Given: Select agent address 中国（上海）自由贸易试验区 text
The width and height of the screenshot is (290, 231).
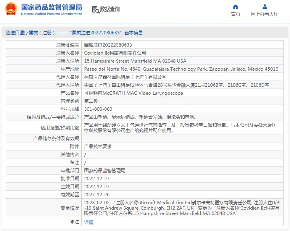Looking at the screenshot, I should pyautogui.click(x=177, y=85).
